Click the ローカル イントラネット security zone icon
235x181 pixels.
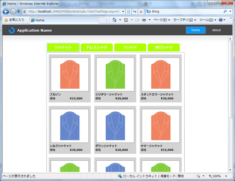(x=120, y=176)
